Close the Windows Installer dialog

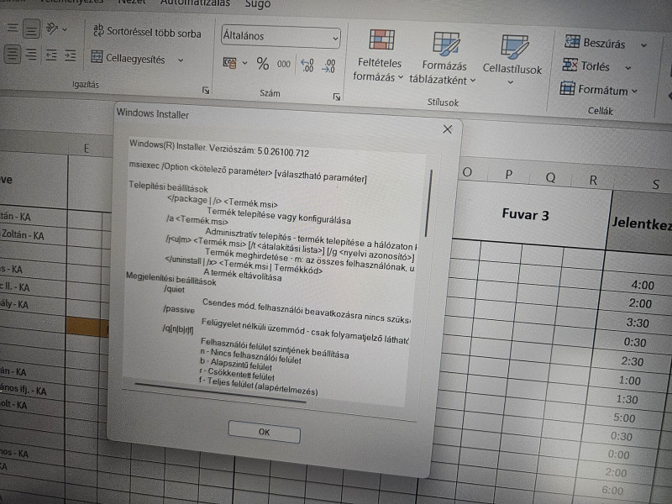(x=448, y=129)
